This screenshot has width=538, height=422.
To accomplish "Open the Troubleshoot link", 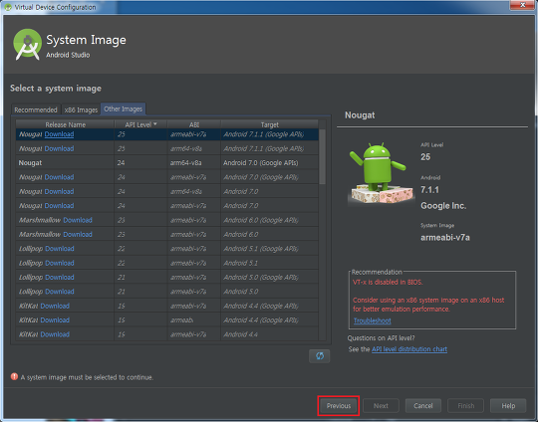I will [x=373, y=320].
